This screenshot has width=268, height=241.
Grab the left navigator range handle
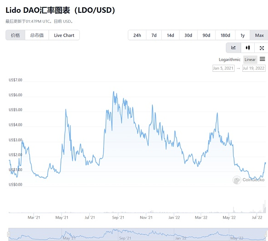coord(9,234)
